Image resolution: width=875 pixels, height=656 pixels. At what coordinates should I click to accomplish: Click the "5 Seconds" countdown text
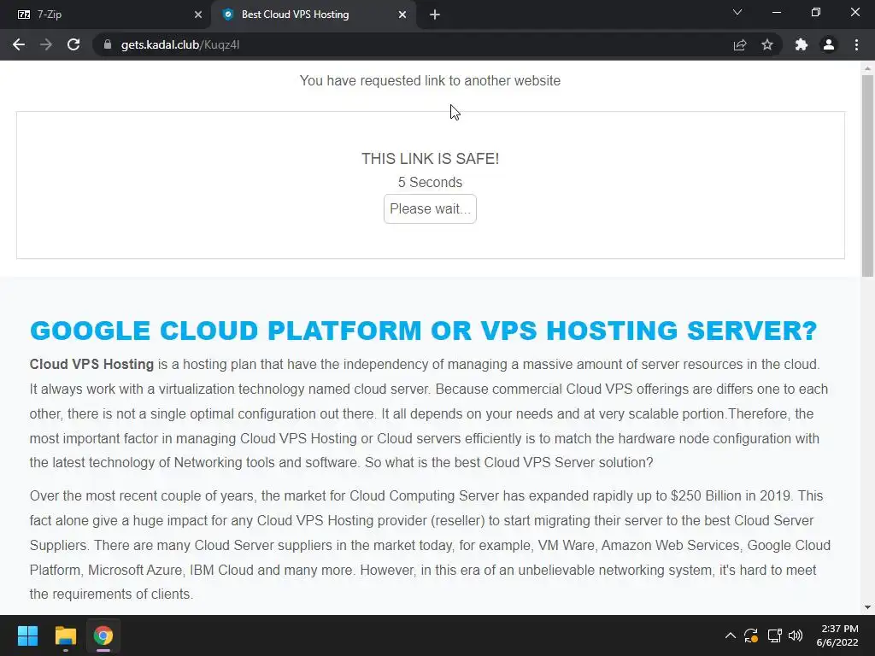coord(431,183)
